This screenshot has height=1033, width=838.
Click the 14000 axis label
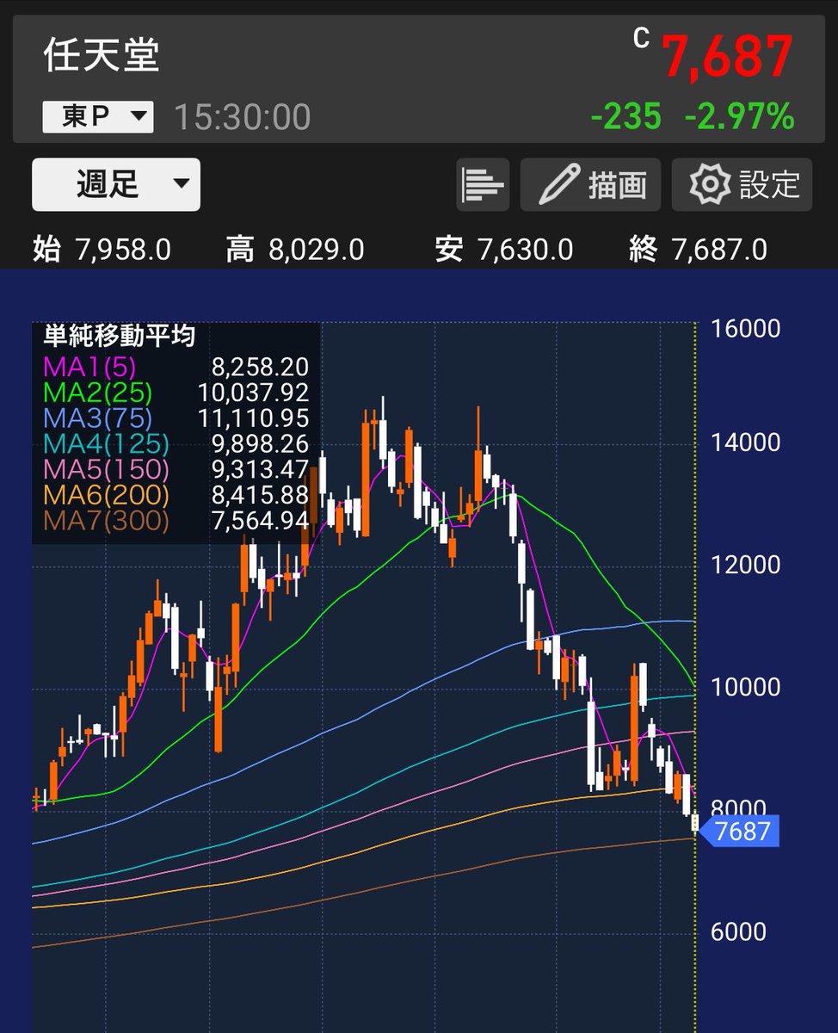[745, 442]
